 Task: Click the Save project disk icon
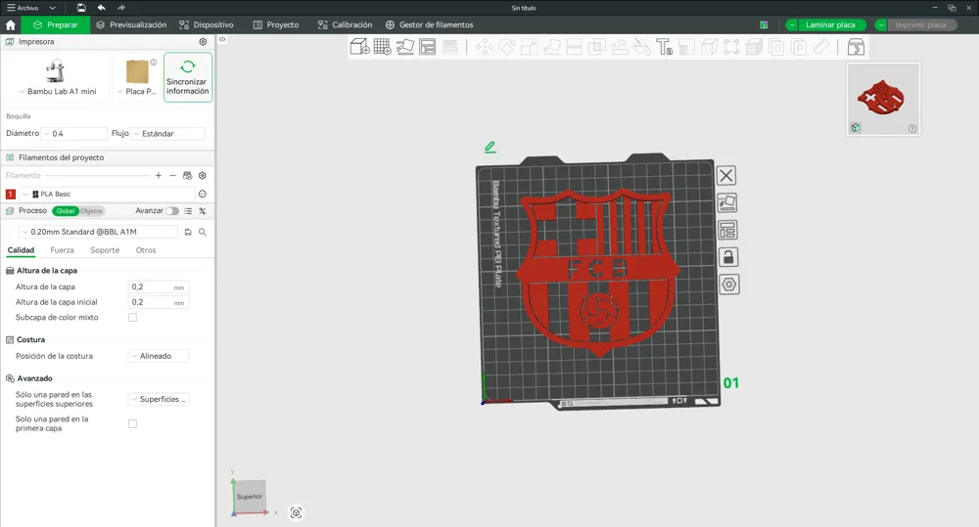pos(81,8)
